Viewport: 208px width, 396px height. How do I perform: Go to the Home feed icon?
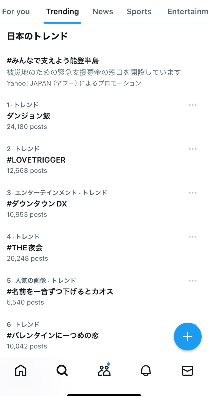[21, 370]
